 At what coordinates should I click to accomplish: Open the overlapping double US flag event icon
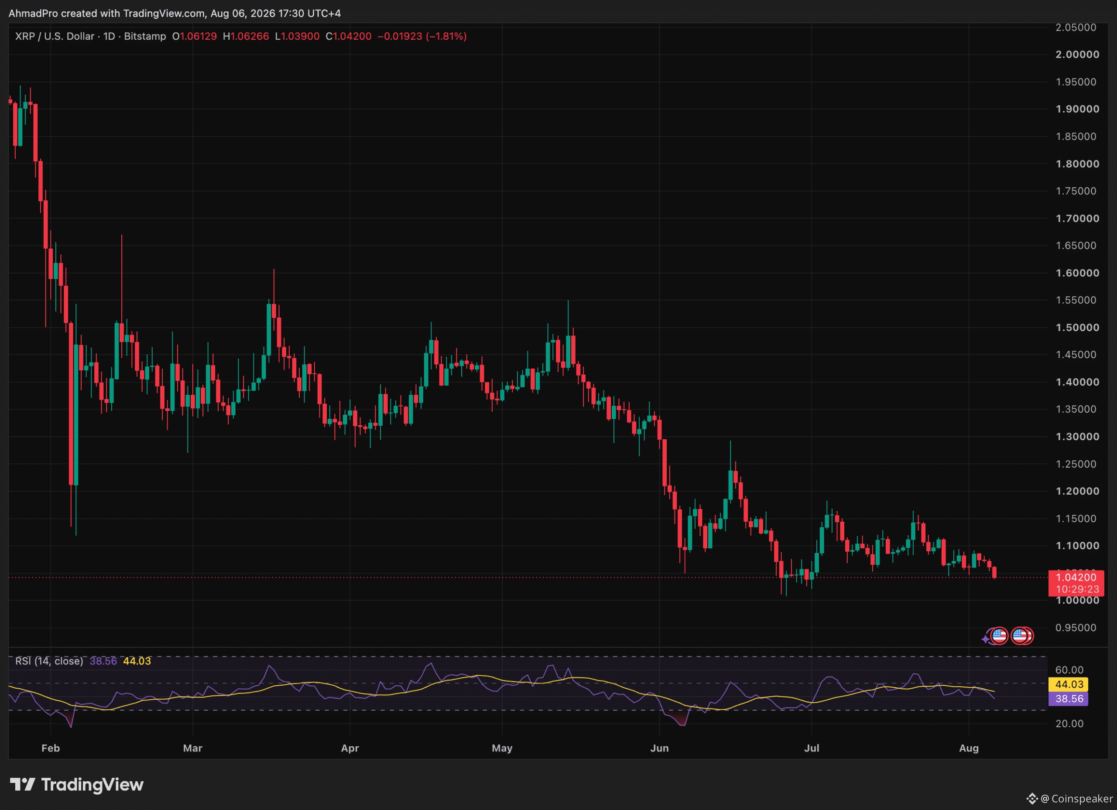[1022, 636]
